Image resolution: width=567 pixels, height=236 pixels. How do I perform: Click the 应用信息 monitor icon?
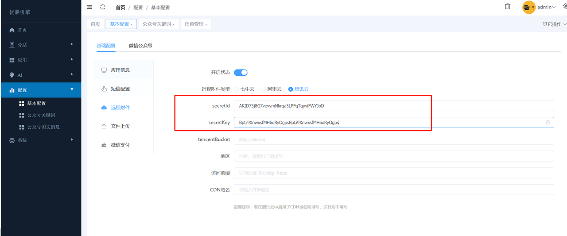(104, 70)
